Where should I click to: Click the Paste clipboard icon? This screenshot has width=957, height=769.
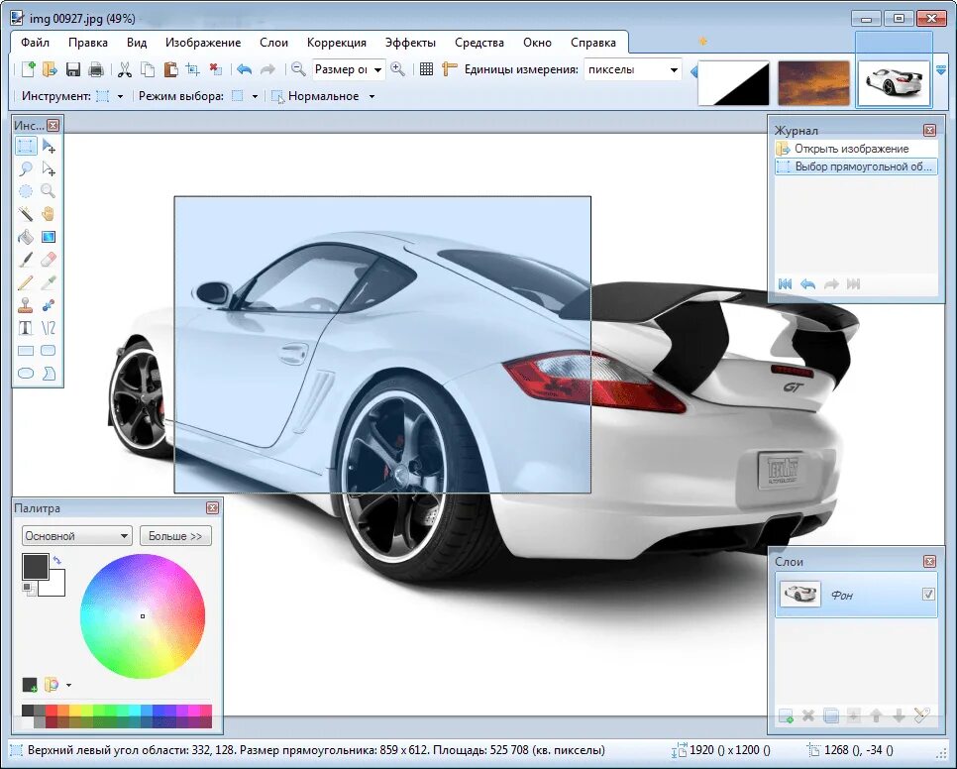[x=170, y=69]
